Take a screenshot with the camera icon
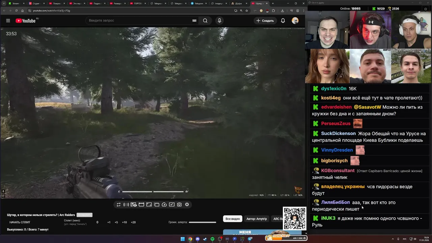The image size is (432, 243). point(179,205)
